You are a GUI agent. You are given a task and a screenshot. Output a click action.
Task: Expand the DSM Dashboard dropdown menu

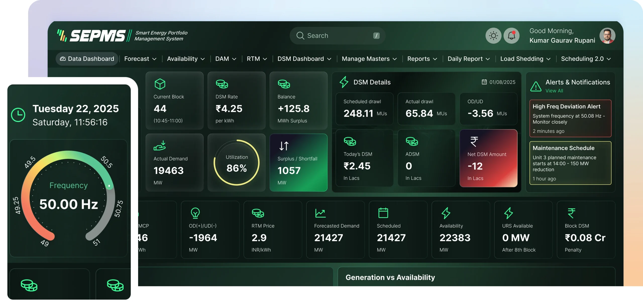pos(304,59)
